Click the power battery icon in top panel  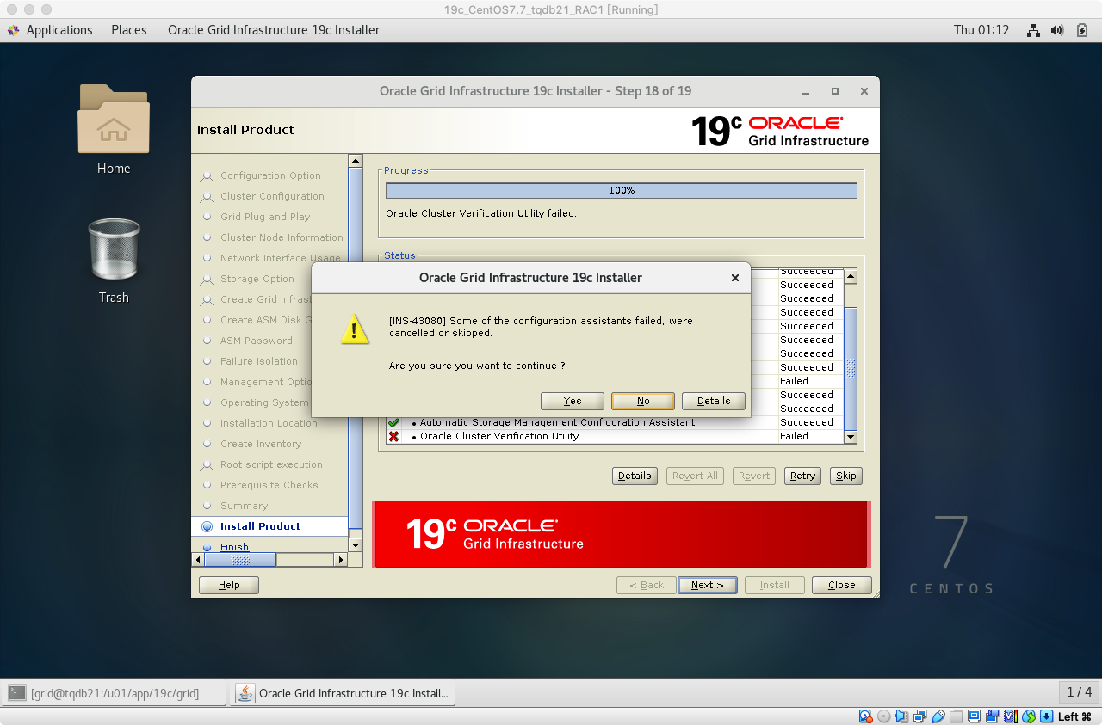coord(1083,30)
